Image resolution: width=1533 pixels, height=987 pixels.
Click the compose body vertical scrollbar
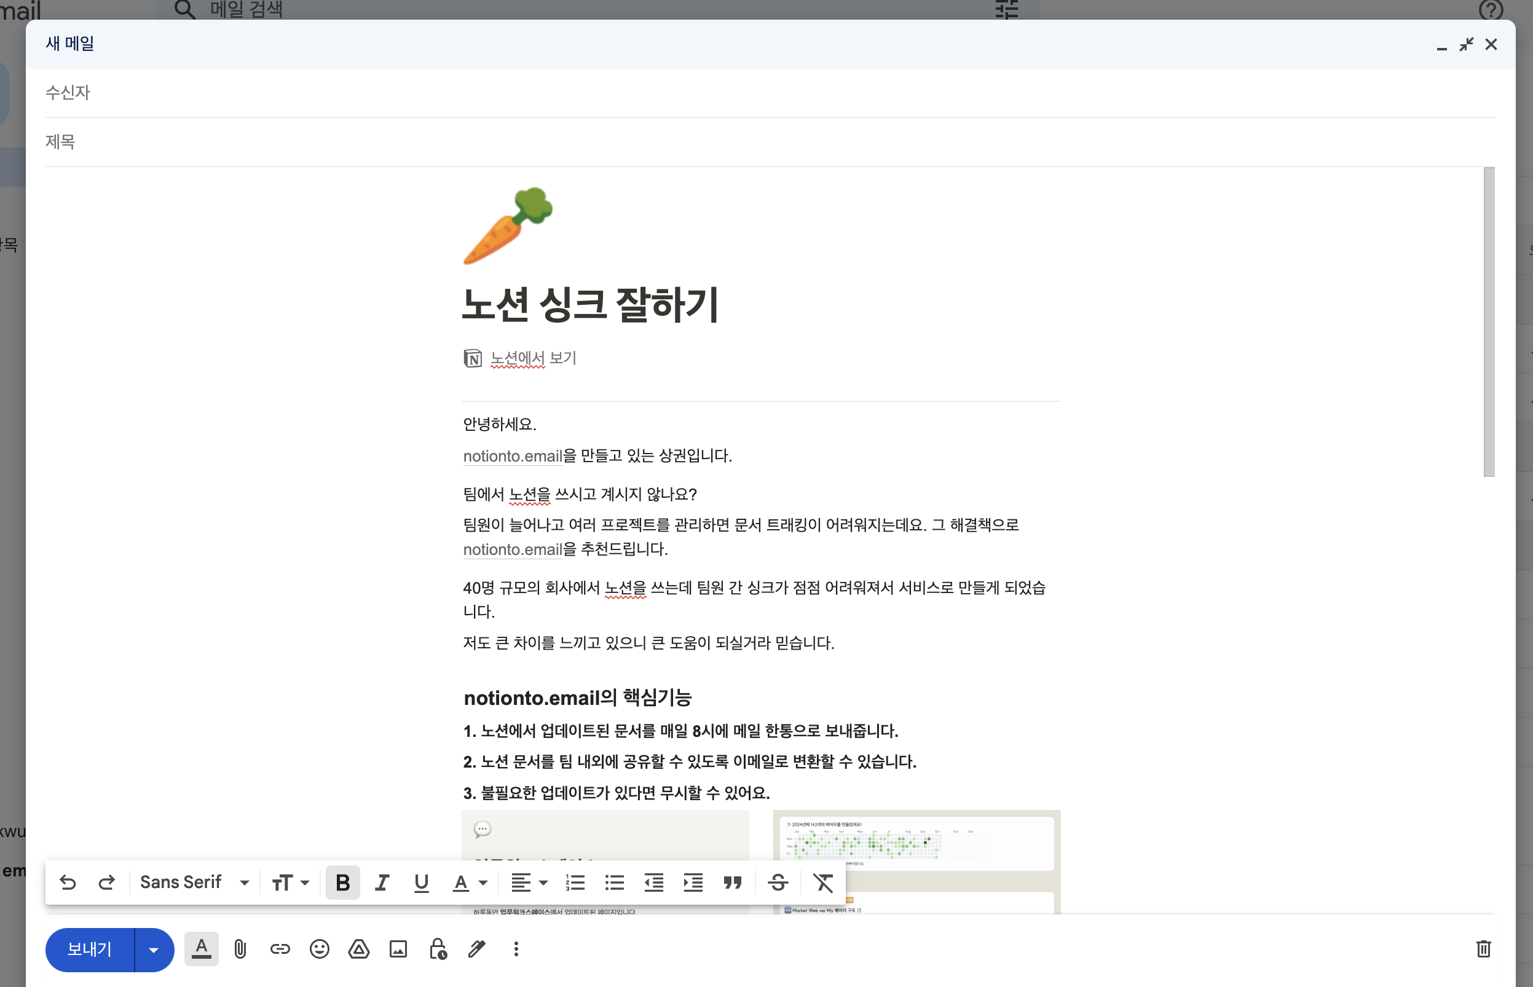(1489, 322)
